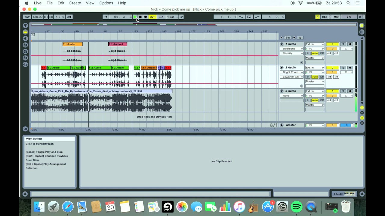Viewport: 385px width, 216px height.
Task: Solo the 2 Audio track
Action: click(343, 67)
